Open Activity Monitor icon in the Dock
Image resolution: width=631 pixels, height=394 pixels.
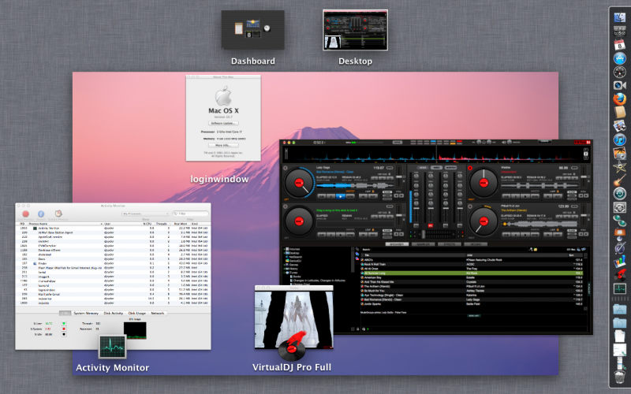(x=620, y=288)
